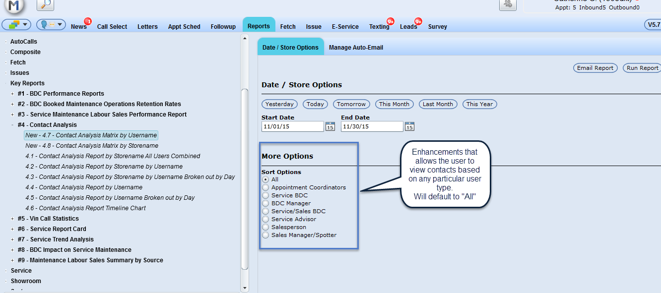
Task: Click the Leads 9+ notification badge
Action: coord(418,21)
